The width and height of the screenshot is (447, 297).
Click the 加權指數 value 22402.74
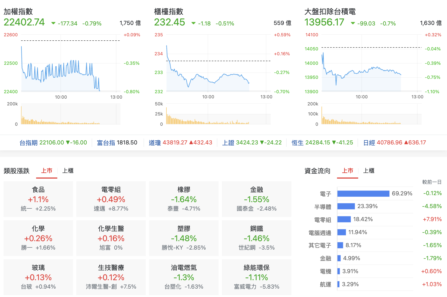click(x=24, y=22)
